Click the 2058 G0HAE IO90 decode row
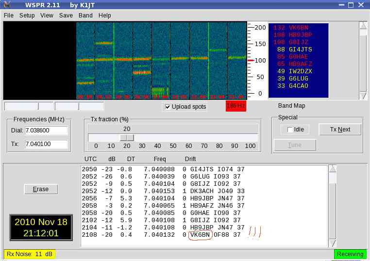 click(x=161, y=213)
